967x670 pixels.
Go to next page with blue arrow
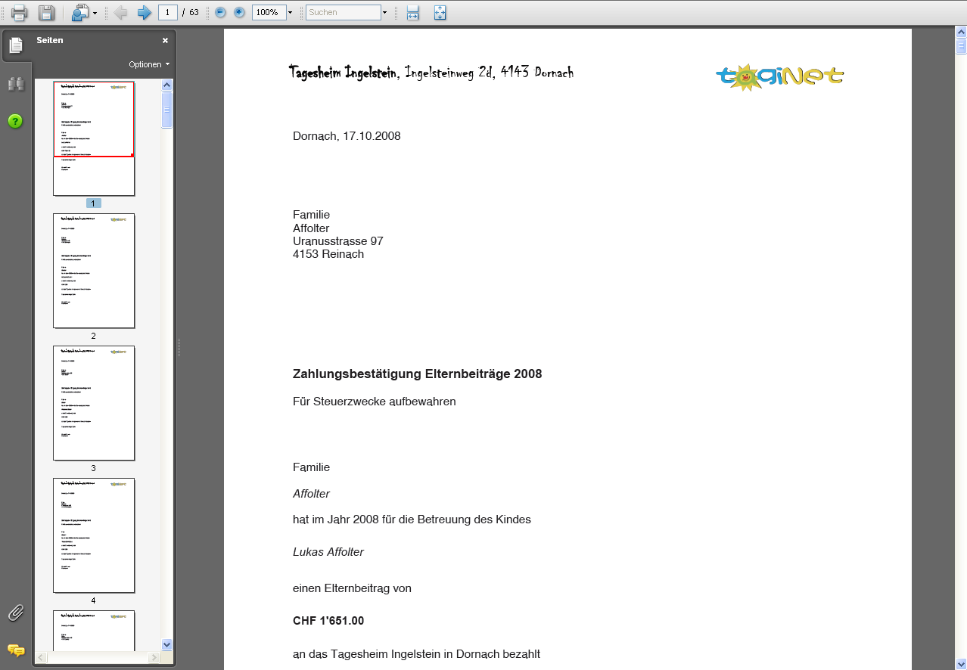(x=144, y=12)
